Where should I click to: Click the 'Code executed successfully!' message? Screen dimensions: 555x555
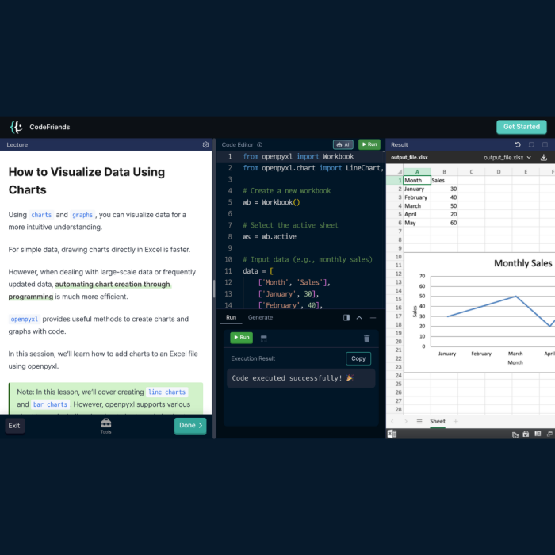[x=293, y=378]
